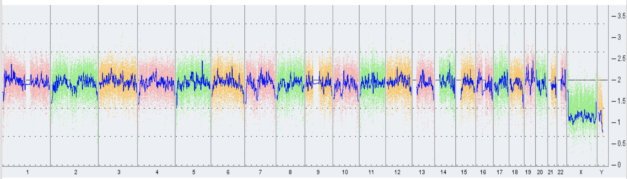Click the chromosome 3 axis label

point(119,172)
